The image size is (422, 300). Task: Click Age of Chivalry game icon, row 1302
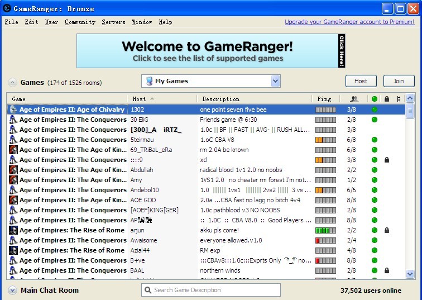point(13,109)
